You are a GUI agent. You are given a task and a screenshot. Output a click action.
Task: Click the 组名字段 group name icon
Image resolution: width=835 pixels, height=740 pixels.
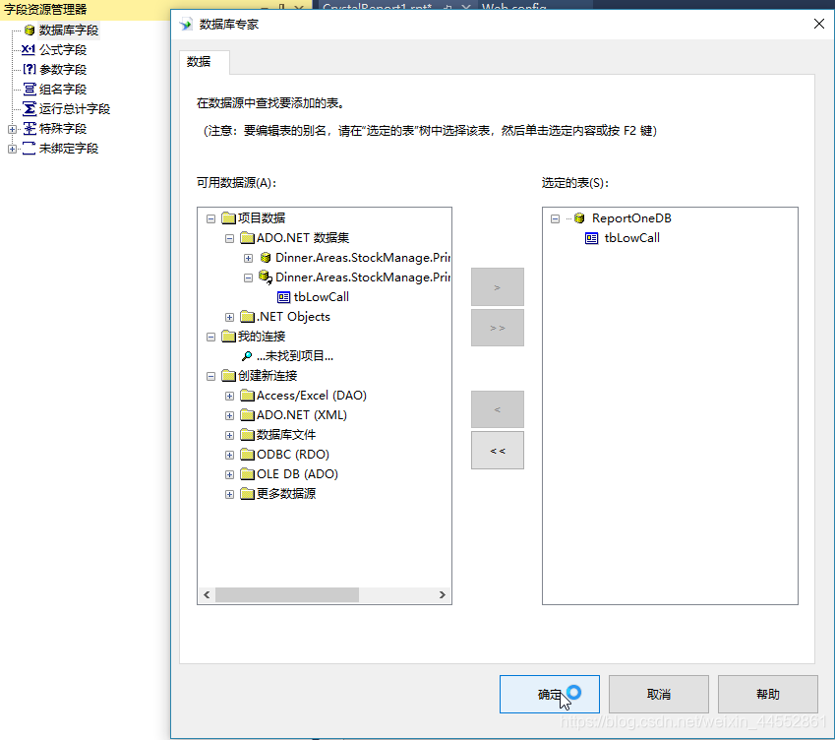coord(30,89)
